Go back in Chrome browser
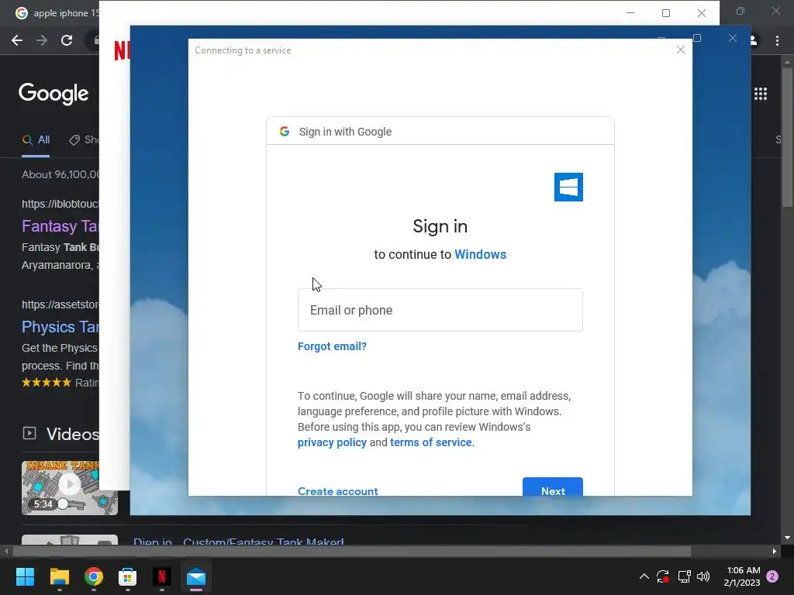The width and height of the screenshot is (794, 595). point(17,40)
